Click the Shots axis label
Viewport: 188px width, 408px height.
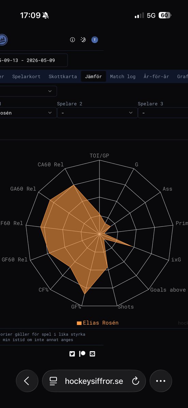126,307
